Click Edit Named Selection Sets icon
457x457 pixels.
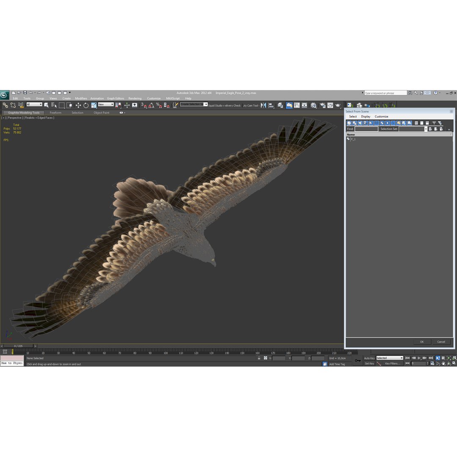coord(175,105)
